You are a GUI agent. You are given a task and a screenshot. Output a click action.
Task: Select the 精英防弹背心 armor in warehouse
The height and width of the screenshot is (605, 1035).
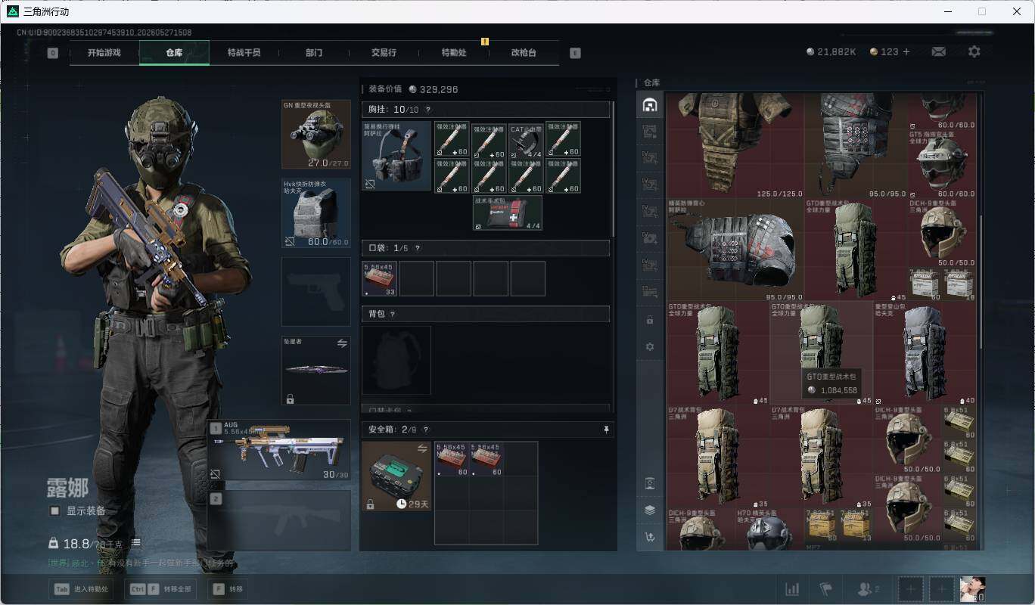point(735,250)
